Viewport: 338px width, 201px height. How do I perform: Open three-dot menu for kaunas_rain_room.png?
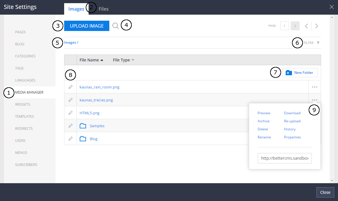[x=314, y=87]
